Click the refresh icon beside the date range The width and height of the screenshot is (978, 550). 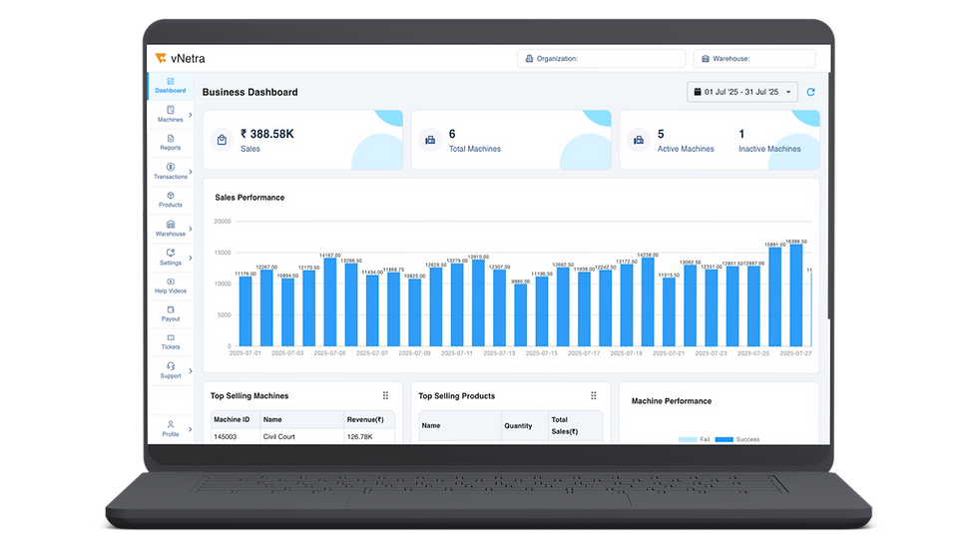(810, 92)
